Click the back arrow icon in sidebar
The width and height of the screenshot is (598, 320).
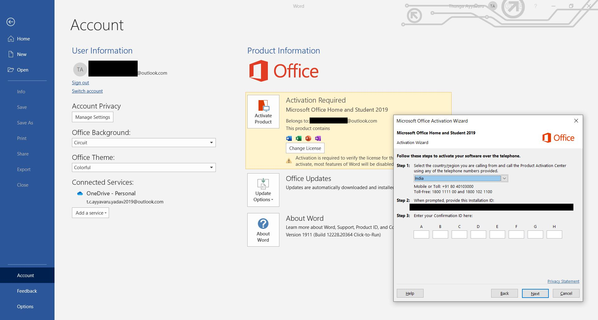click(x=11, y=22)
